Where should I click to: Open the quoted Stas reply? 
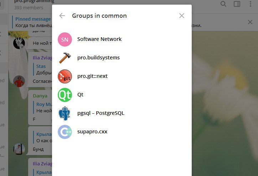(43, 69)
